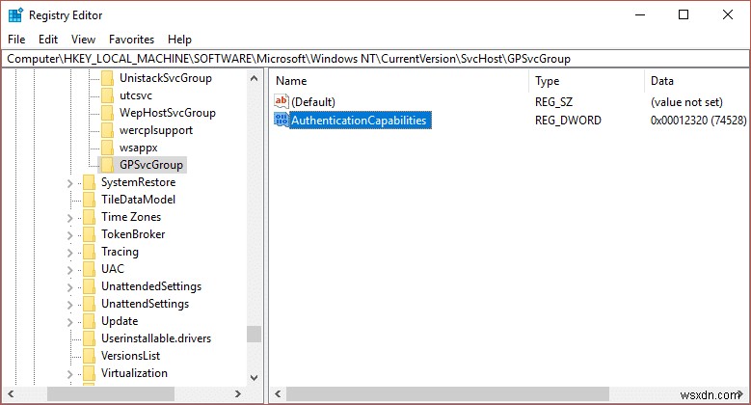The width and height of the screenshot is (751, 405).
Task: Expand the UAC key
Action: coord(70,270)
